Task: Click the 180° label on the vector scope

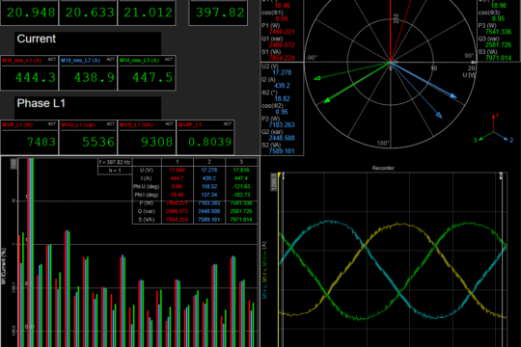Action: pyautogui.click(x=383, y=143)
